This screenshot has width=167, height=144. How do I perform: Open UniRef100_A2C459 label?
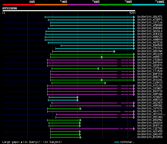coord(150,132)
